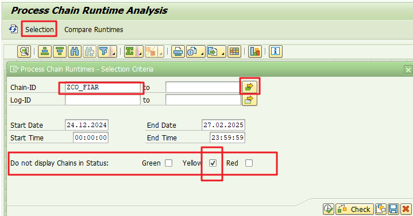The image size is (413, 216).
Task: Edit Start Date field 24.12.2024
Action: click(x=87, y=125)
